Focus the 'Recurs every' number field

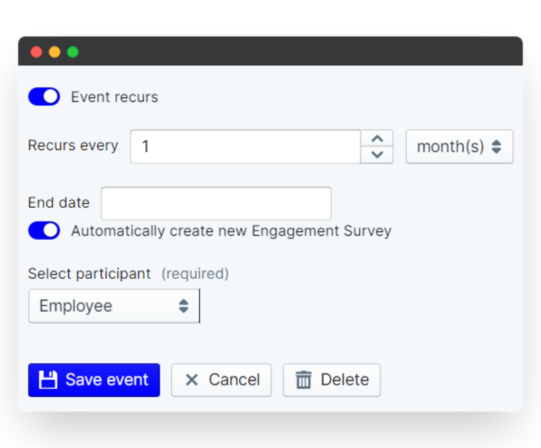point(245,147)
